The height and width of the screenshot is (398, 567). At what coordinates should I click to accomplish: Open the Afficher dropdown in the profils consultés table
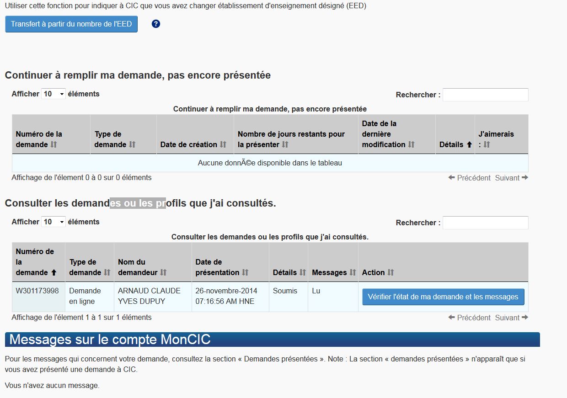click(53, 222)
